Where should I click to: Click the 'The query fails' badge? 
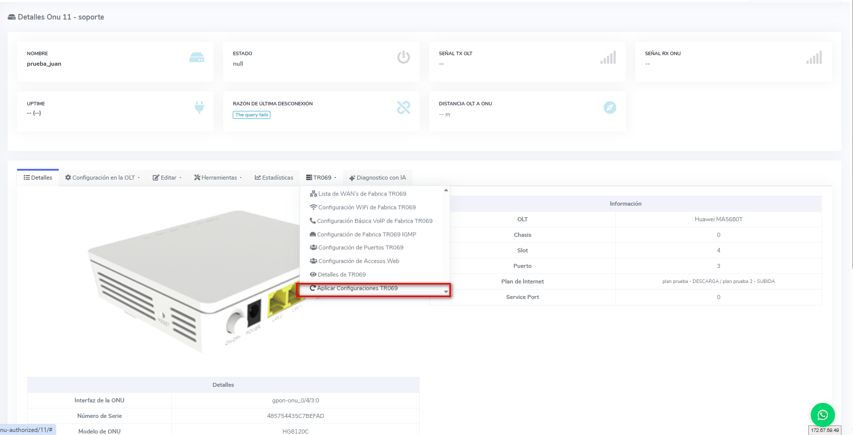252,115
